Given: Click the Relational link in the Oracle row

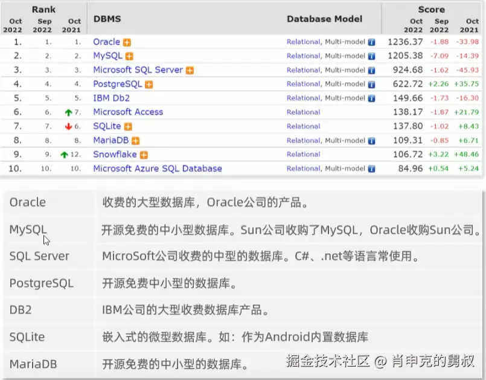Looking at the screenshot, I should [303, 42].
